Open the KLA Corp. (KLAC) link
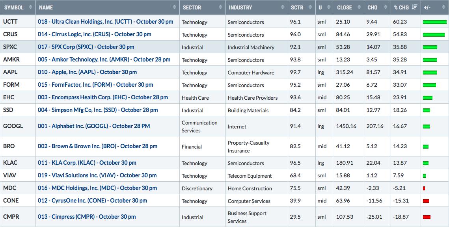The height and width of the screenshot is (227, 449). [87, 163]
